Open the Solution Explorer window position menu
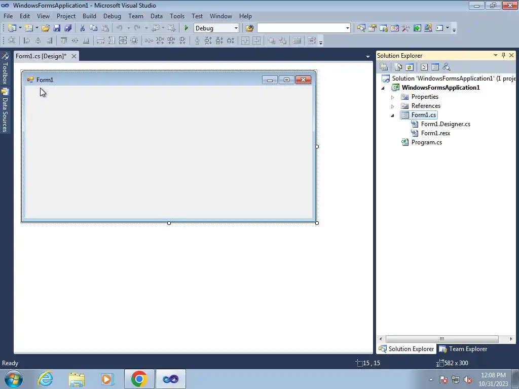 (x=496, y=55)
